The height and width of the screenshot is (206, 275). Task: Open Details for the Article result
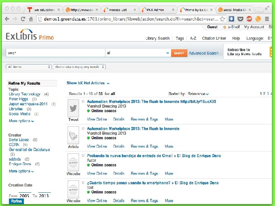[x=119, y=146]
